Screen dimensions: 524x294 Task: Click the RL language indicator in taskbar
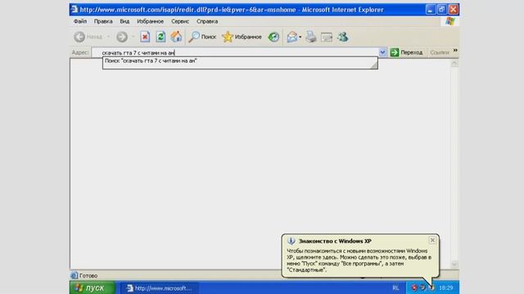point(395,287)
